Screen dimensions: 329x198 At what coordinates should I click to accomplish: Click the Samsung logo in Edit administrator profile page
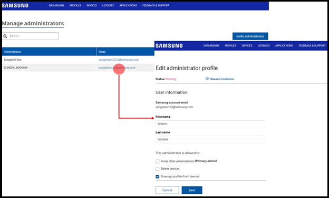(169, 45)
